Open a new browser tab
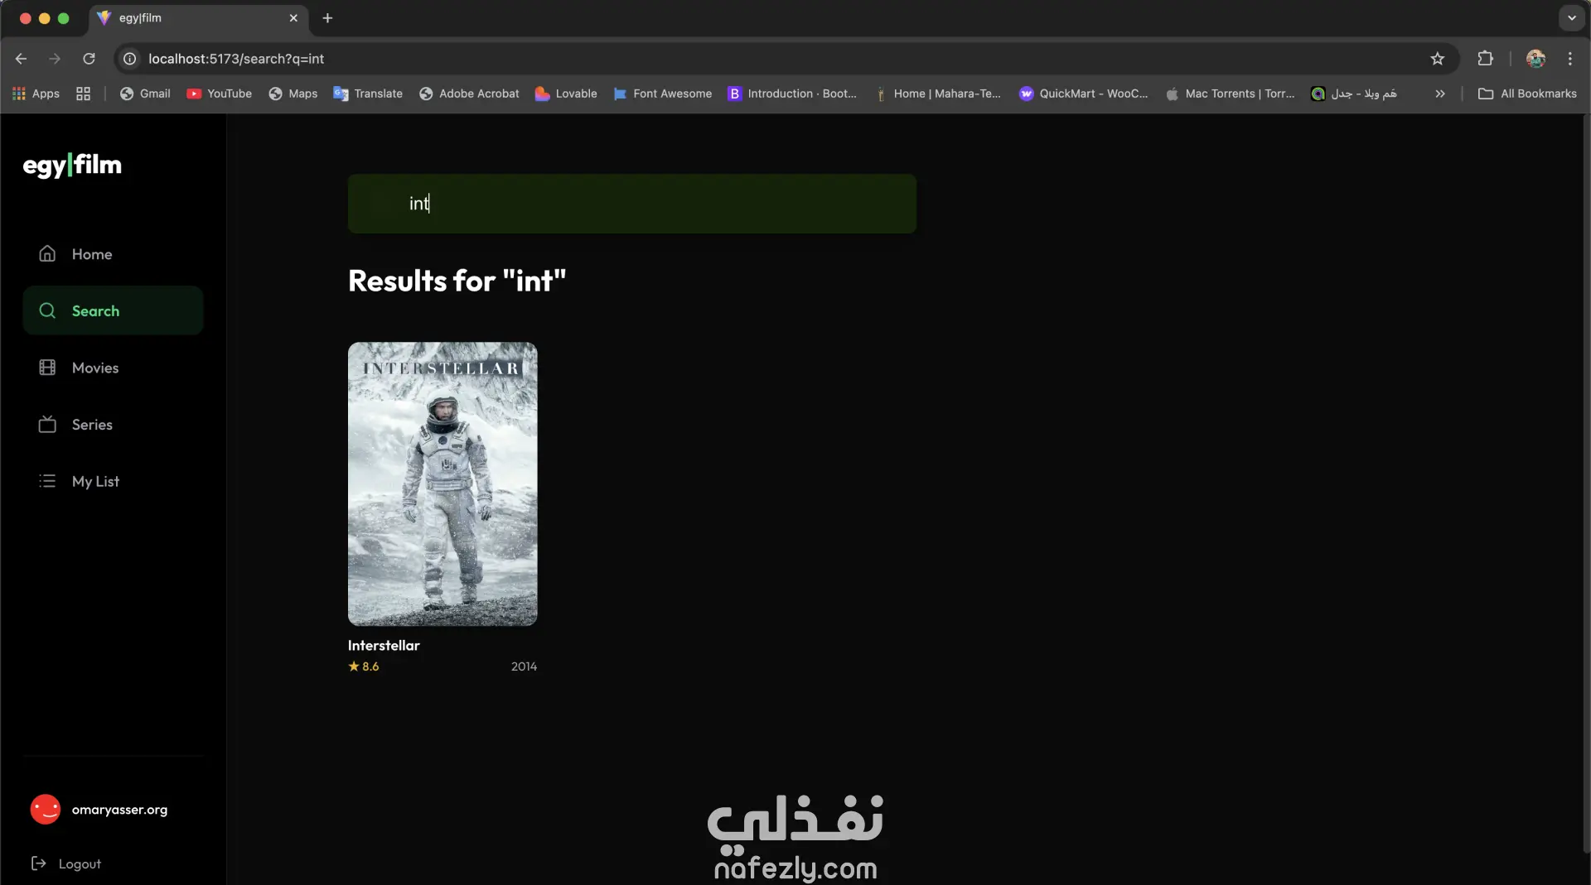Viewport: 1591px width, 885px height. pyautogui.click(x=327, y=18)
